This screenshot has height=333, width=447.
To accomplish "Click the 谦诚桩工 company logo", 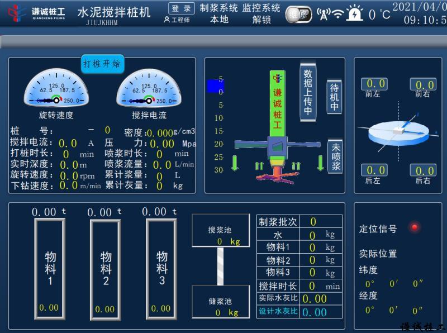I will (x=37, y=13).
